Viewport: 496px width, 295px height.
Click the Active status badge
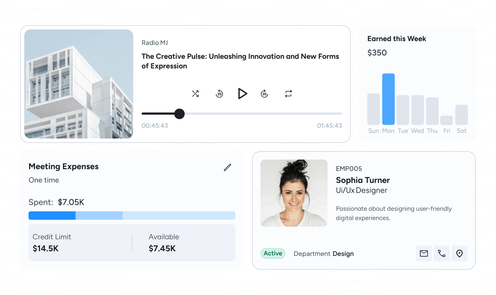coord(273,253)
